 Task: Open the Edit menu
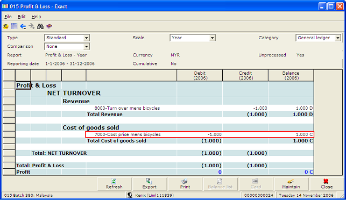pyautogui.click(x=22, y=17)
